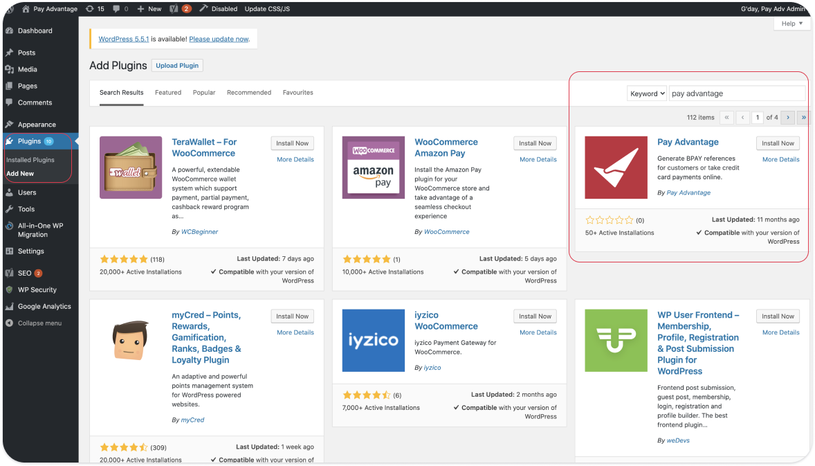View More Details for WooCommerce Amazon Pay
The image size is (815, 466).
coord(538,160)
